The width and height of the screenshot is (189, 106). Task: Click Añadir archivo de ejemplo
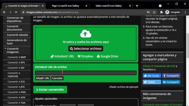point(124,87)
